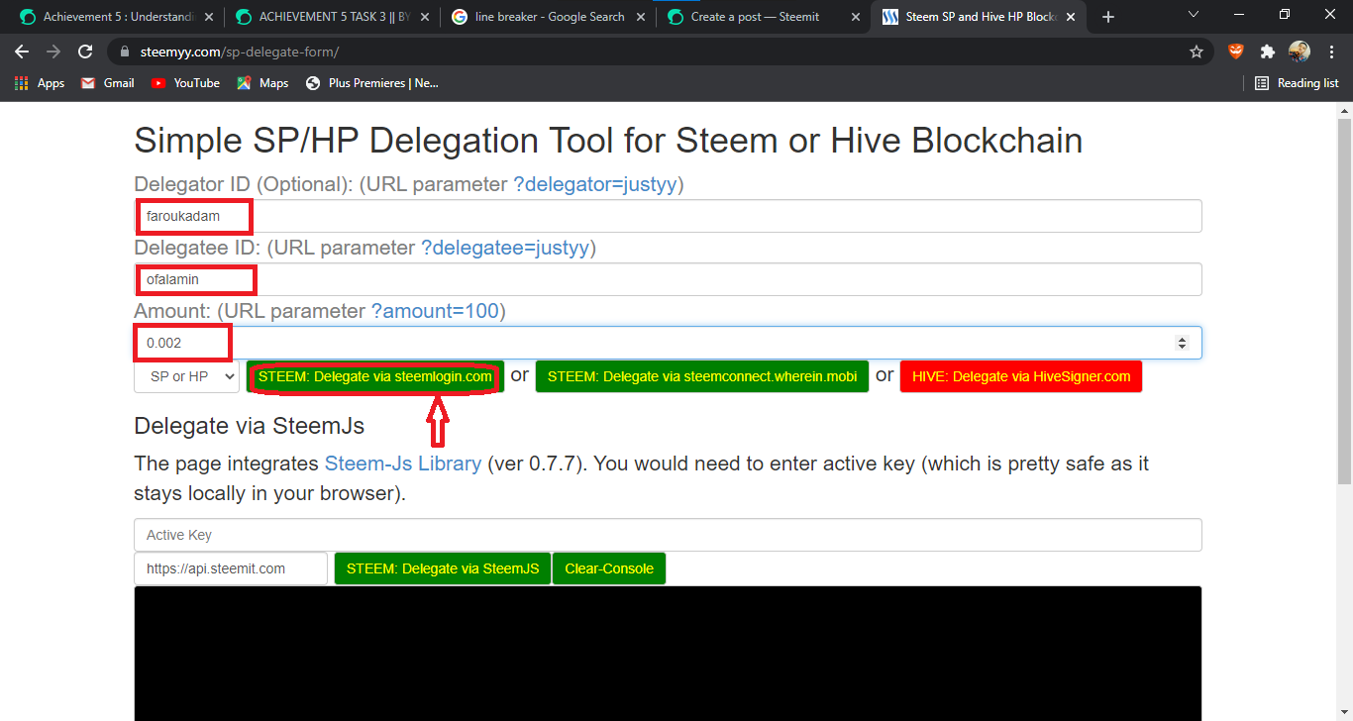Open a new browser tab

coord(1108,17)
